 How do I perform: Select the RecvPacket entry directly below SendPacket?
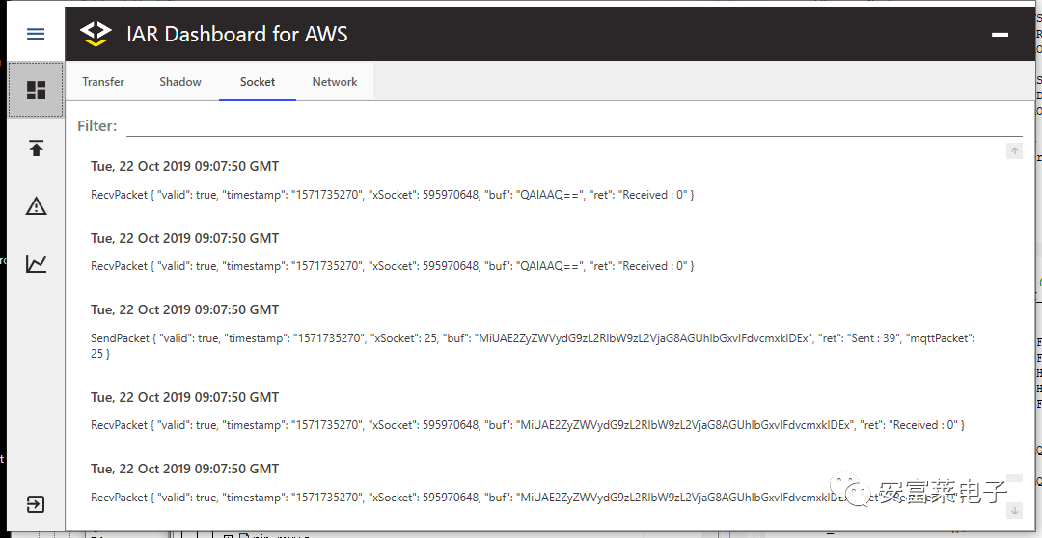tap(527, 425)
